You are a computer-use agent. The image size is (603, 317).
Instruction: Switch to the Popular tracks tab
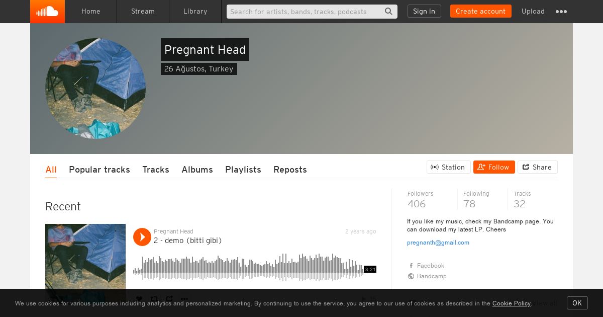(99, 170)
